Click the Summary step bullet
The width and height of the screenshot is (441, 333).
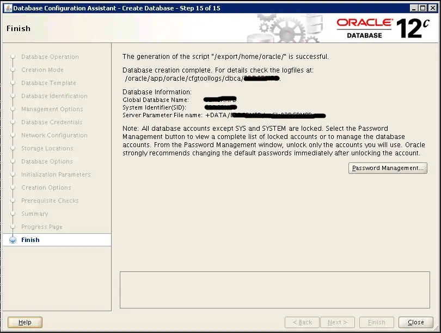pos(13,214)
